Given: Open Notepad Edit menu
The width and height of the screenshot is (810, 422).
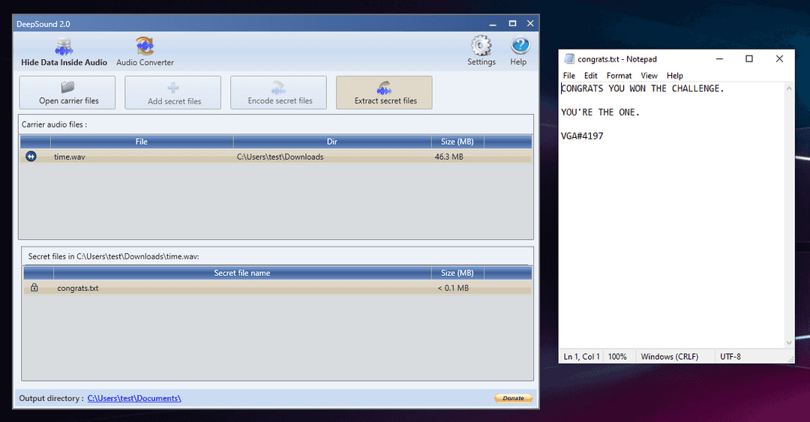Looking at the screenshot, I should pyautogui.click(x=590, y=76).
